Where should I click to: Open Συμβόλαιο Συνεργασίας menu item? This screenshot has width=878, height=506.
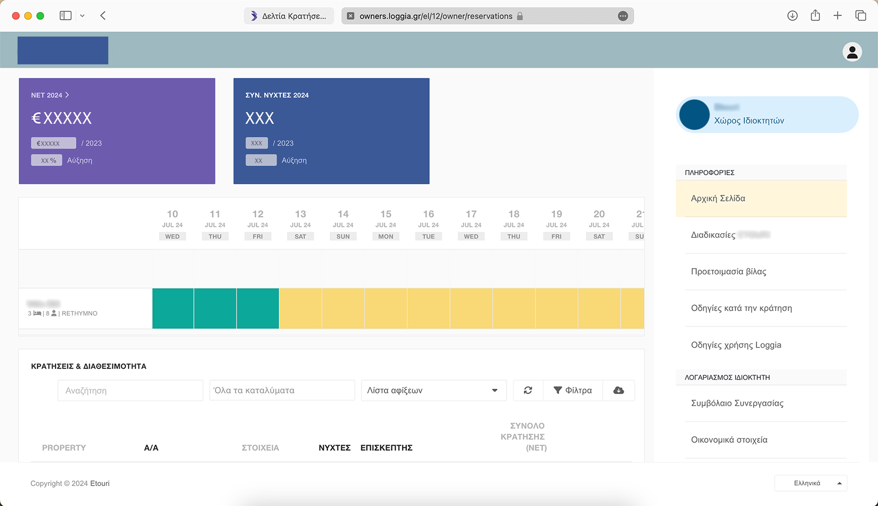(x=761, y=403)
